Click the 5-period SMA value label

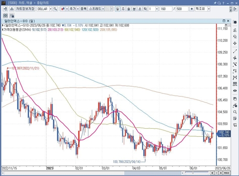point(39,30)
